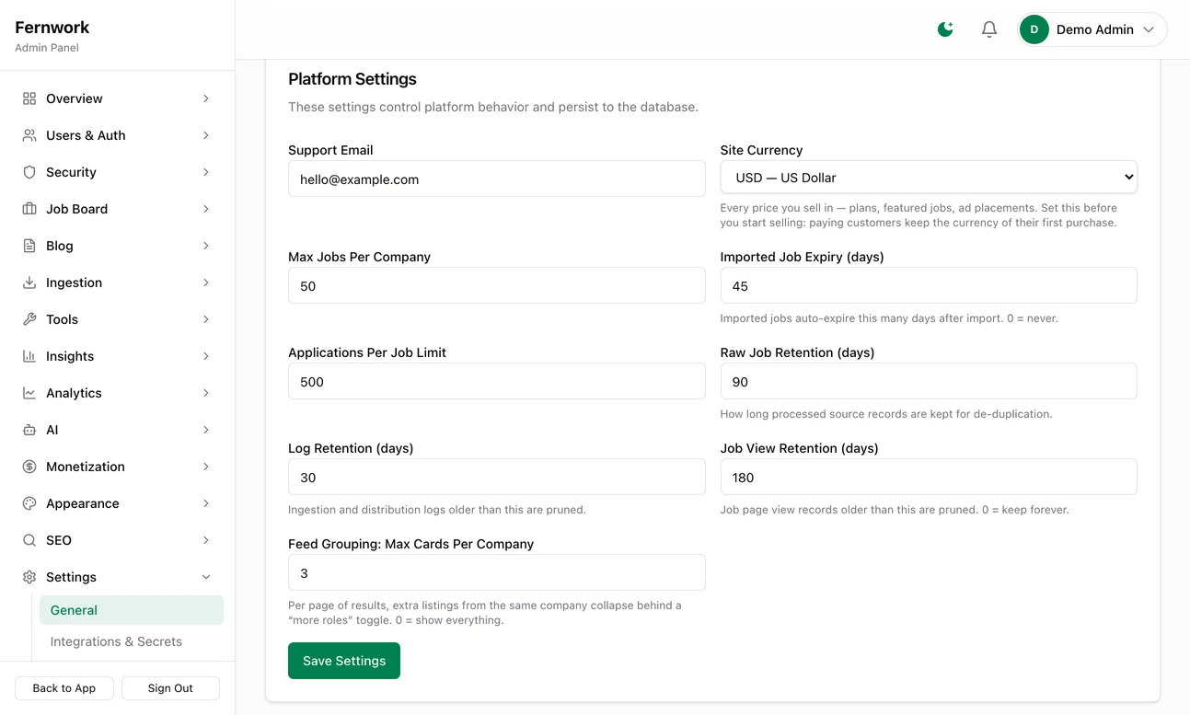Open notifications bell
The height and width of the screenshot is (715, 1190).
(x=989, y=29)
